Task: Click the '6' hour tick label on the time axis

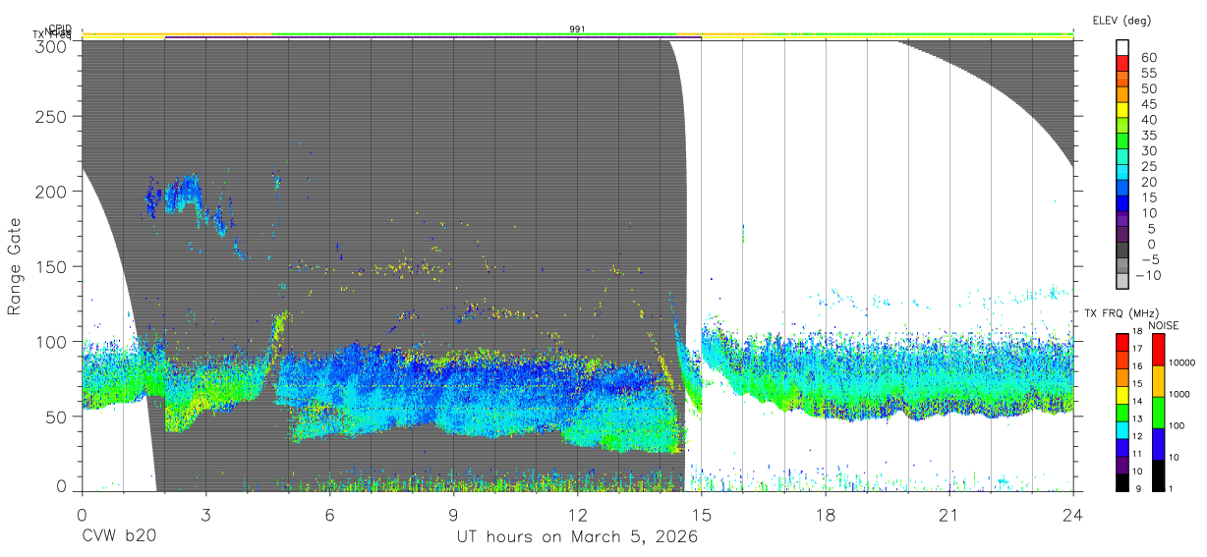Action: tap(329, 515)
